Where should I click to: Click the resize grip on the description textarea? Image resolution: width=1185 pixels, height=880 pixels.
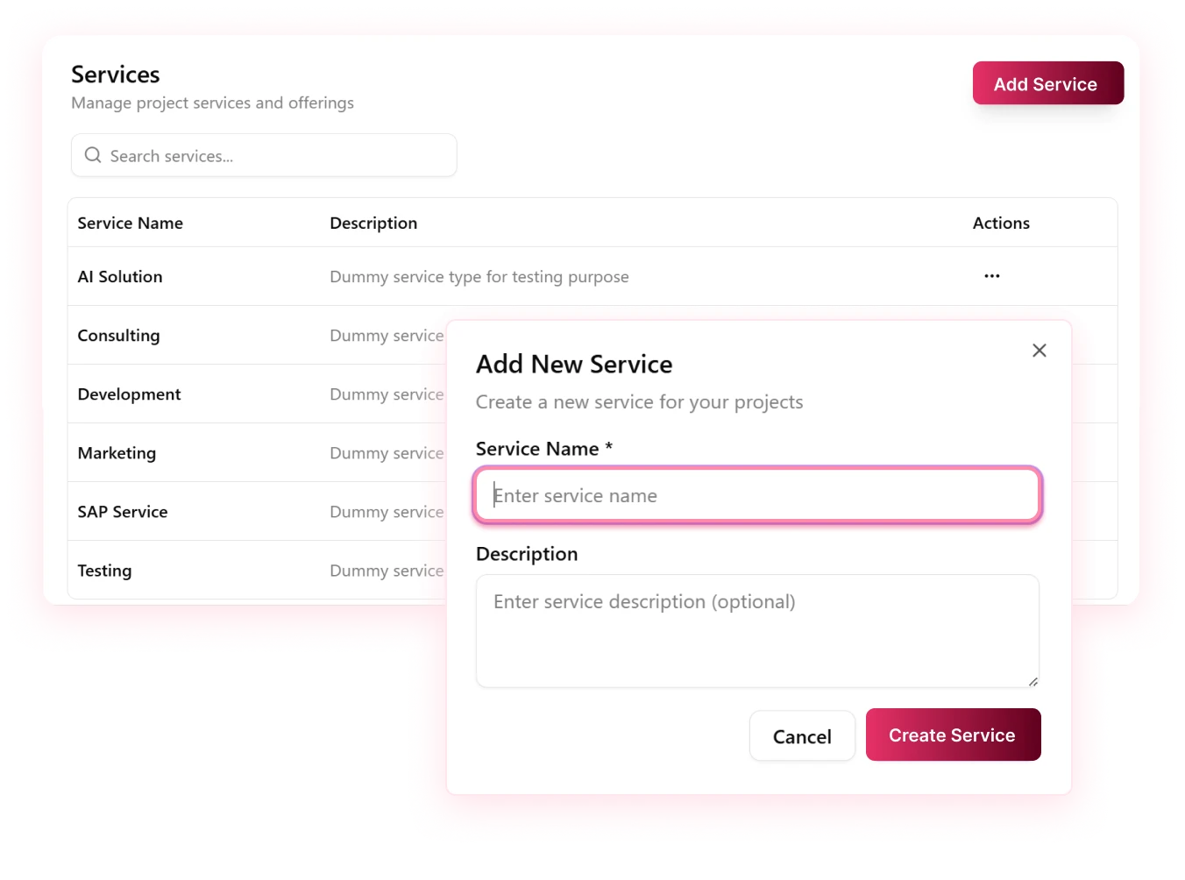coord(1032,681)
